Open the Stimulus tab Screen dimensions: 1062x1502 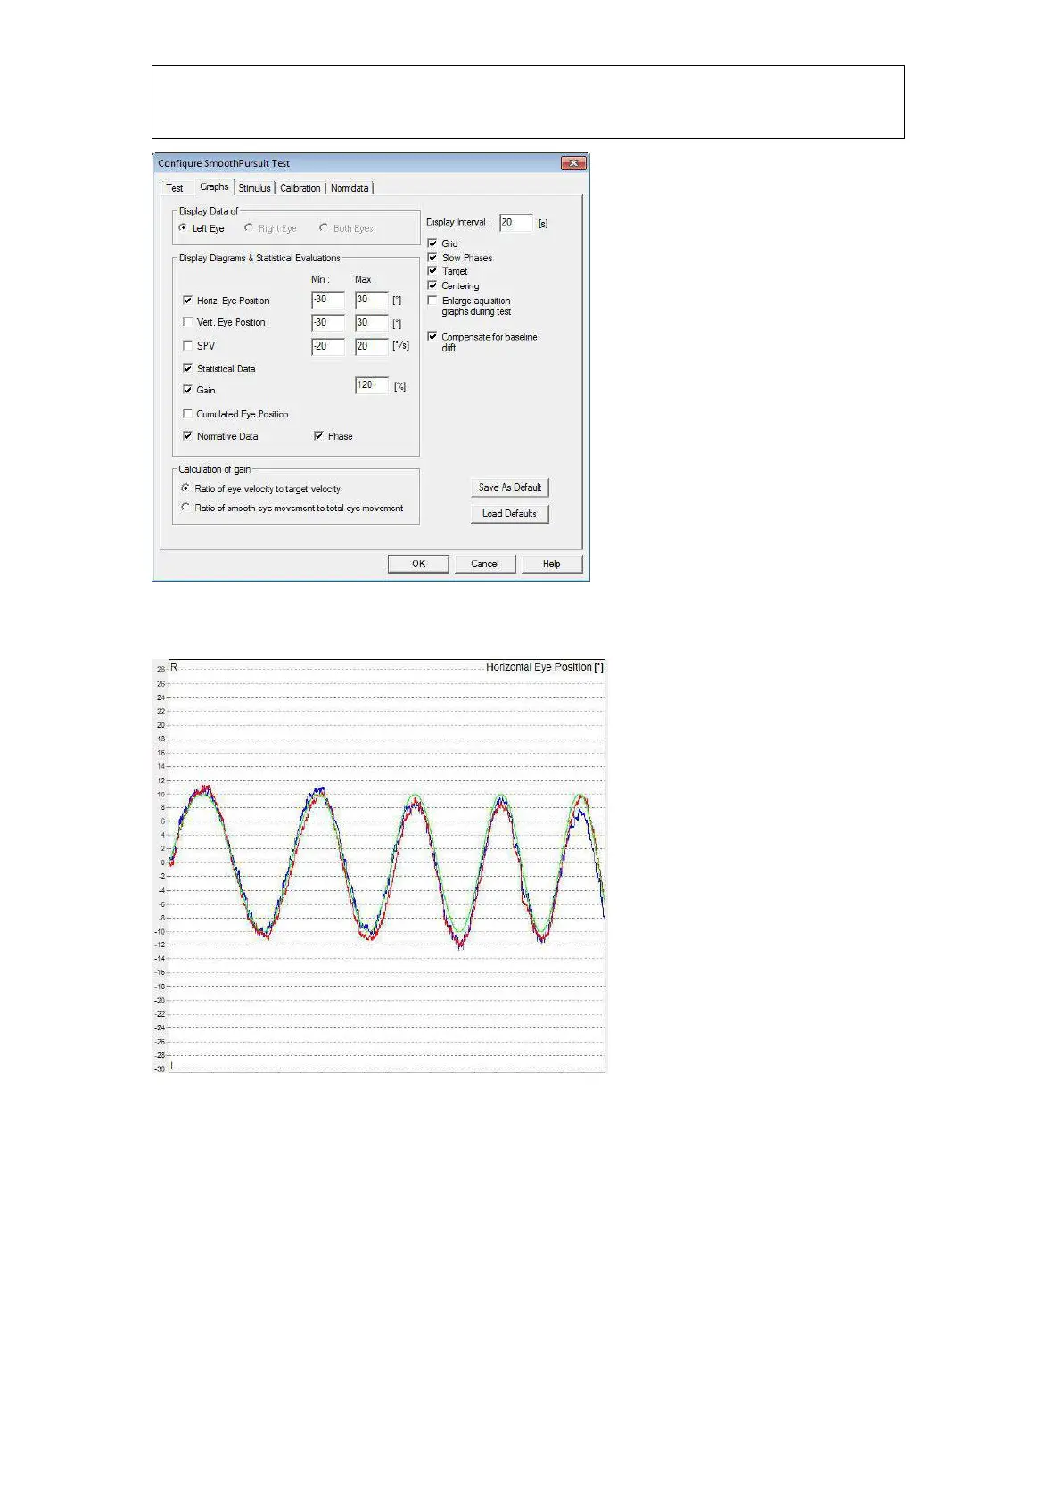[255, 188]
